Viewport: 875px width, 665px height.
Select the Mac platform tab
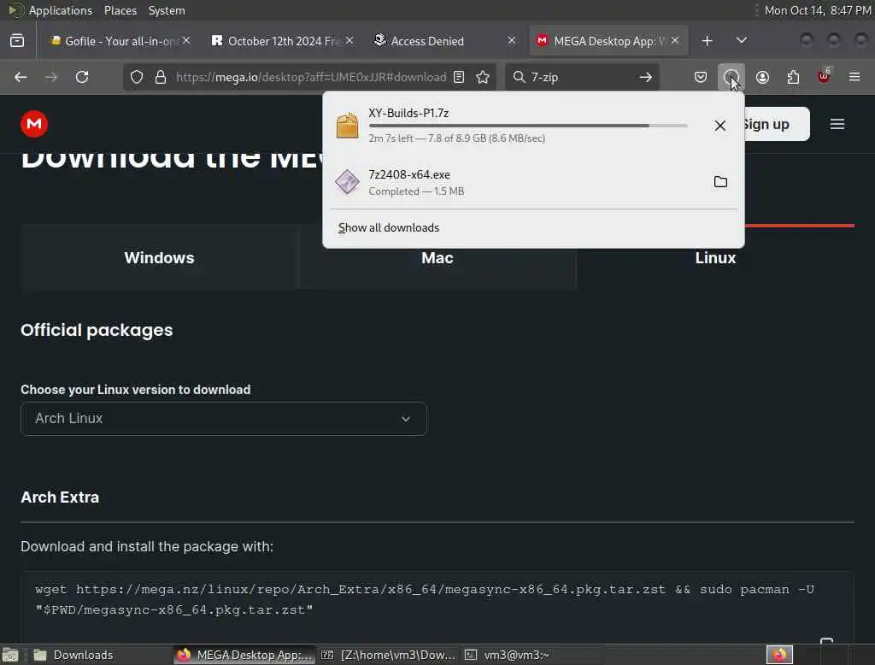tap(437, 258)
